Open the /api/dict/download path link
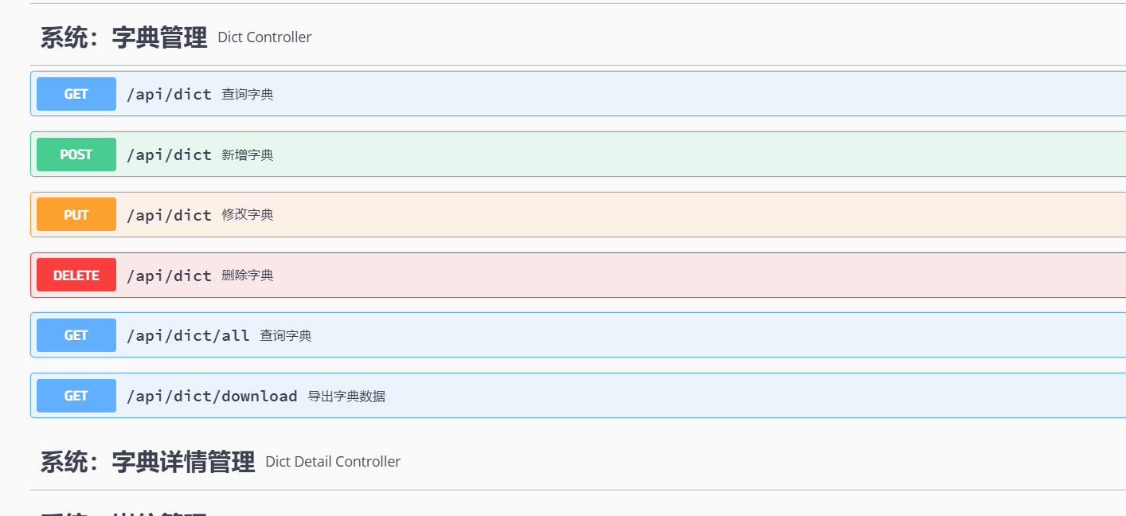Image resolution: width=1126 pixels, height=516 pixels. (212, 396)
